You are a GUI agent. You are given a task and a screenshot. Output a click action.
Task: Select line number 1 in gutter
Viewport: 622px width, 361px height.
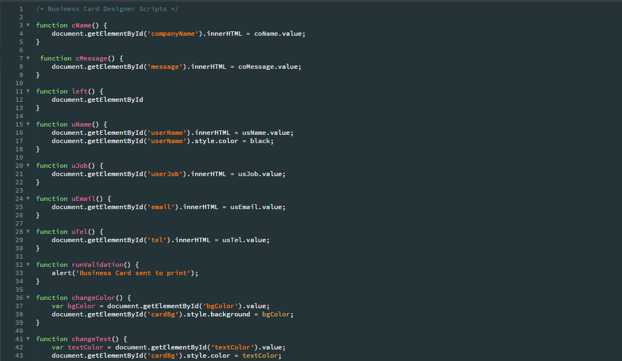click(21, 9)
